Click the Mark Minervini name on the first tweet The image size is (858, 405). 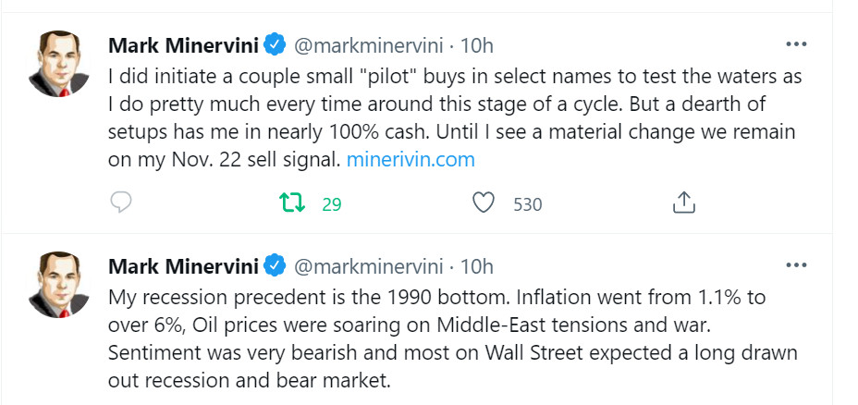183,44
